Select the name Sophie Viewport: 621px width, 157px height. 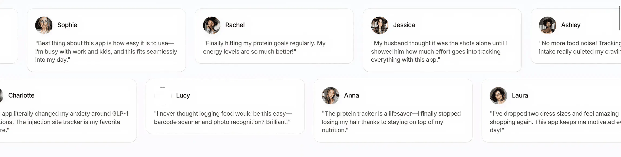[67, 25]
